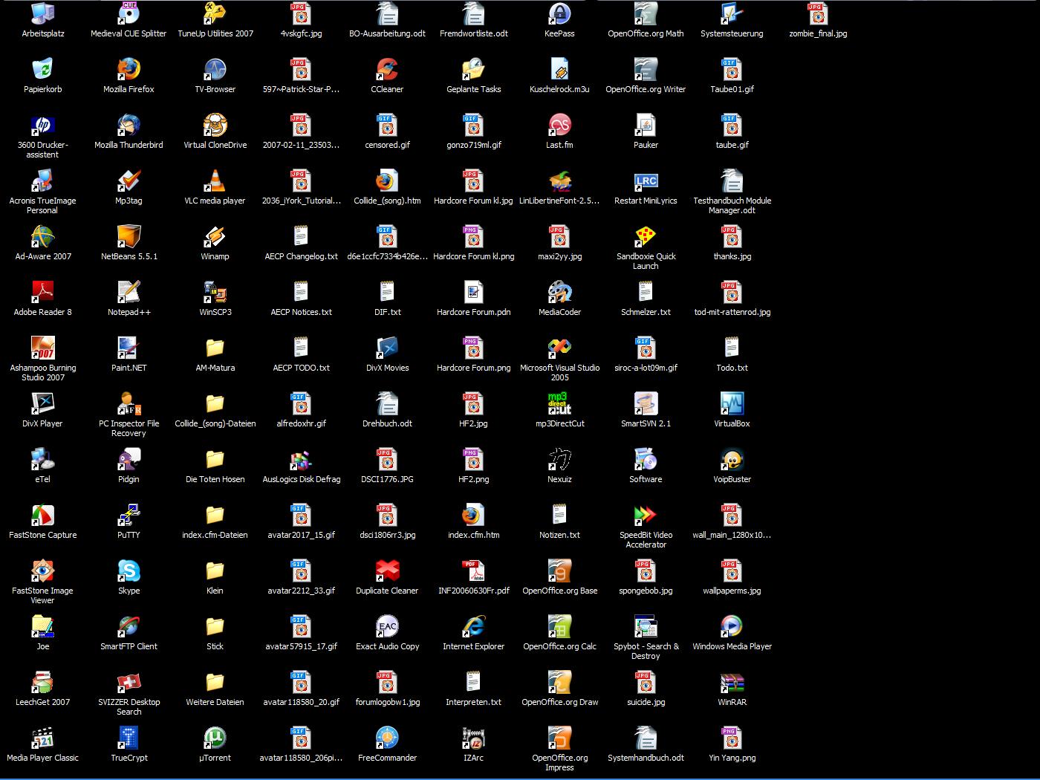Select INF20060630Fr.pdf document

click(474, 571)
